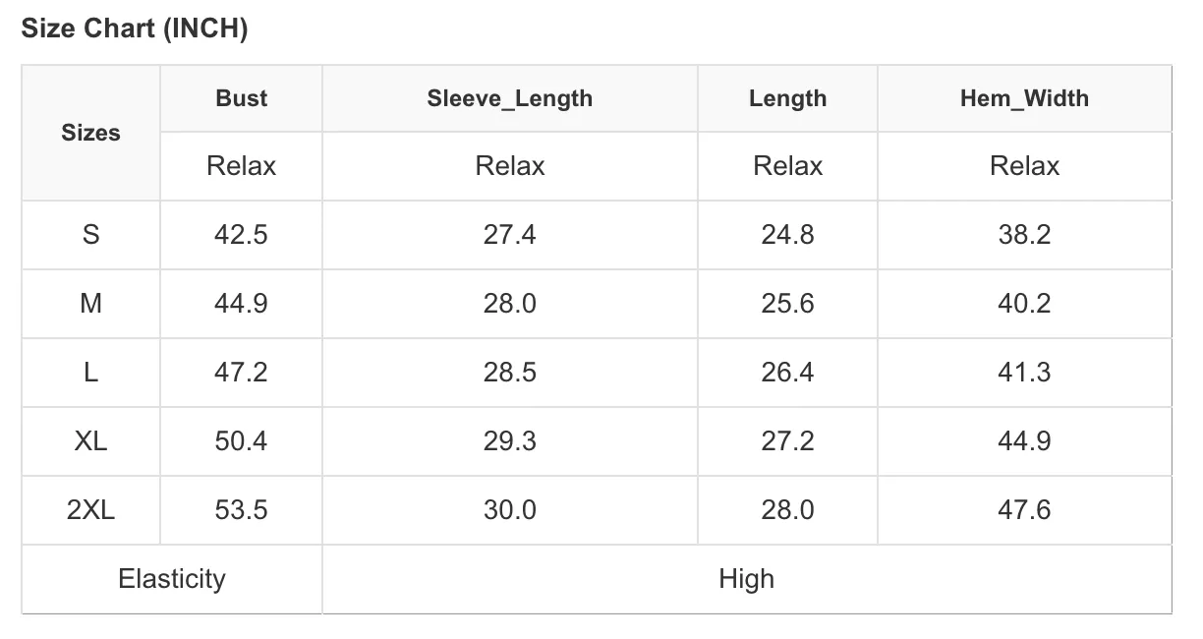
Task: Click the High elasticity value cell
Action: (x=747, y=579)
